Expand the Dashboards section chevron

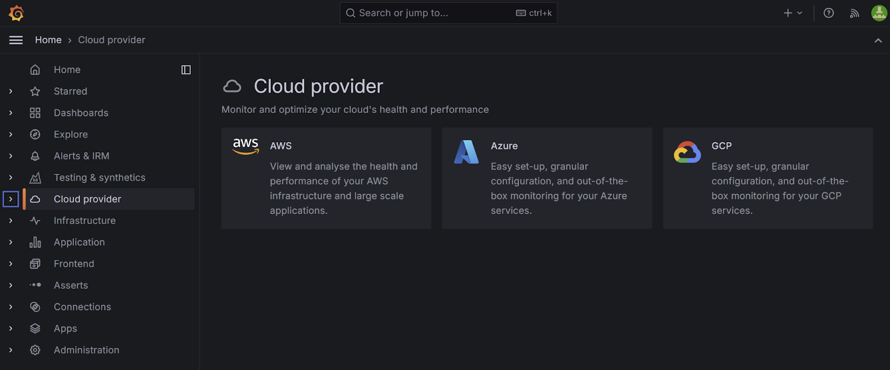coord(11,113)
